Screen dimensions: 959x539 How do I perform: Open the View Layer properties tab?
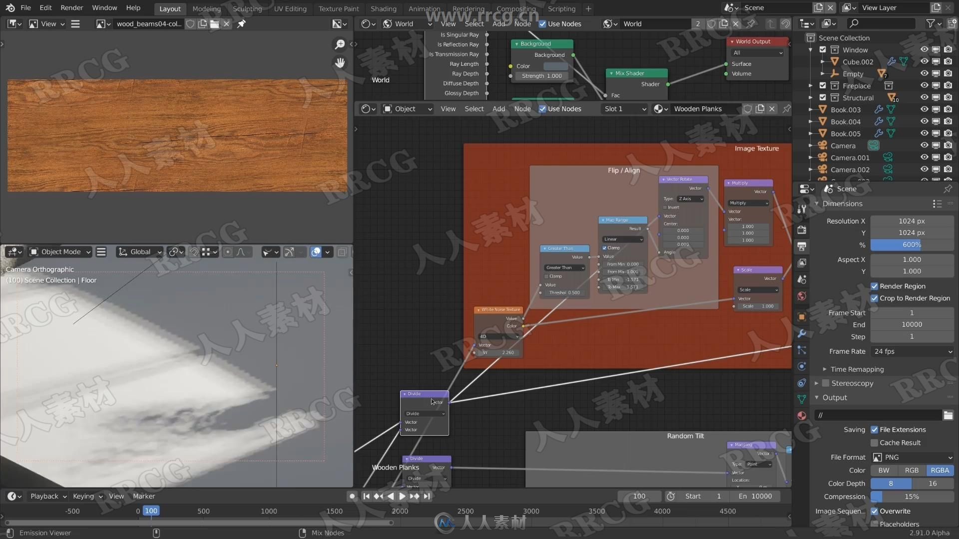pos(802,263)
